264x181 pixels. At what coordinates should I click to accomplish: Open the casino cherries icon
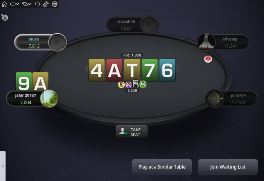click(45, 4)
